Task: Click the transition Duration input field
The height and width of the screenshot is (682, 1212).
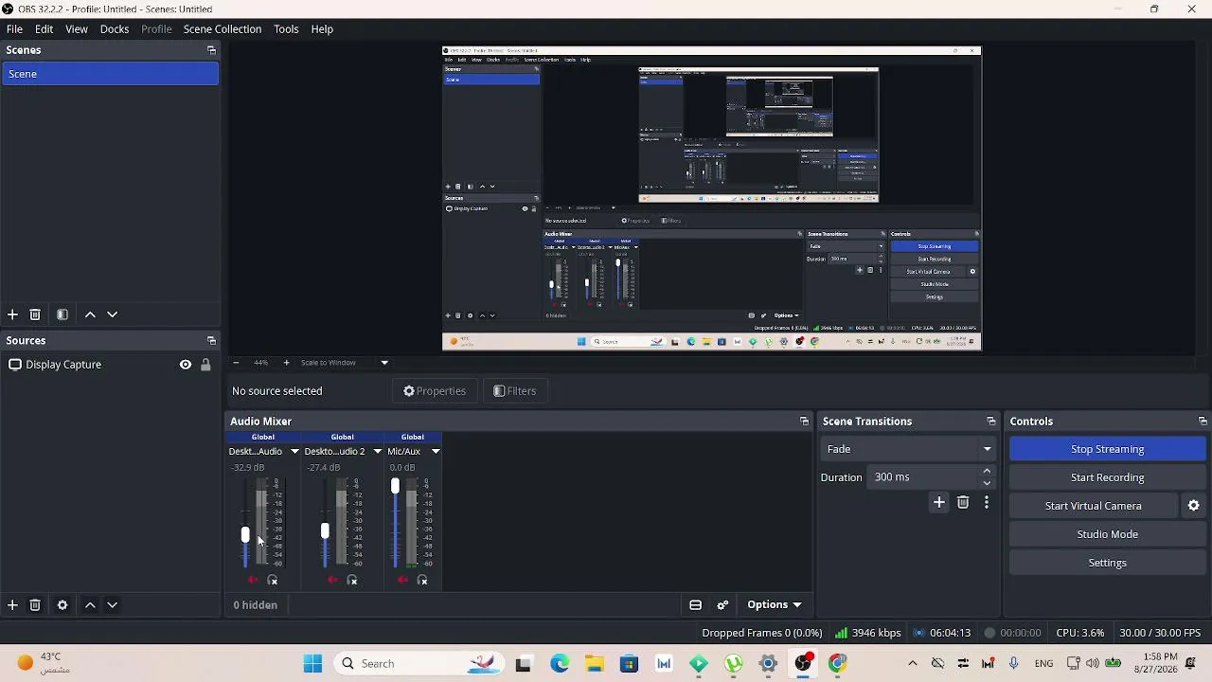Action: (923, 477)
